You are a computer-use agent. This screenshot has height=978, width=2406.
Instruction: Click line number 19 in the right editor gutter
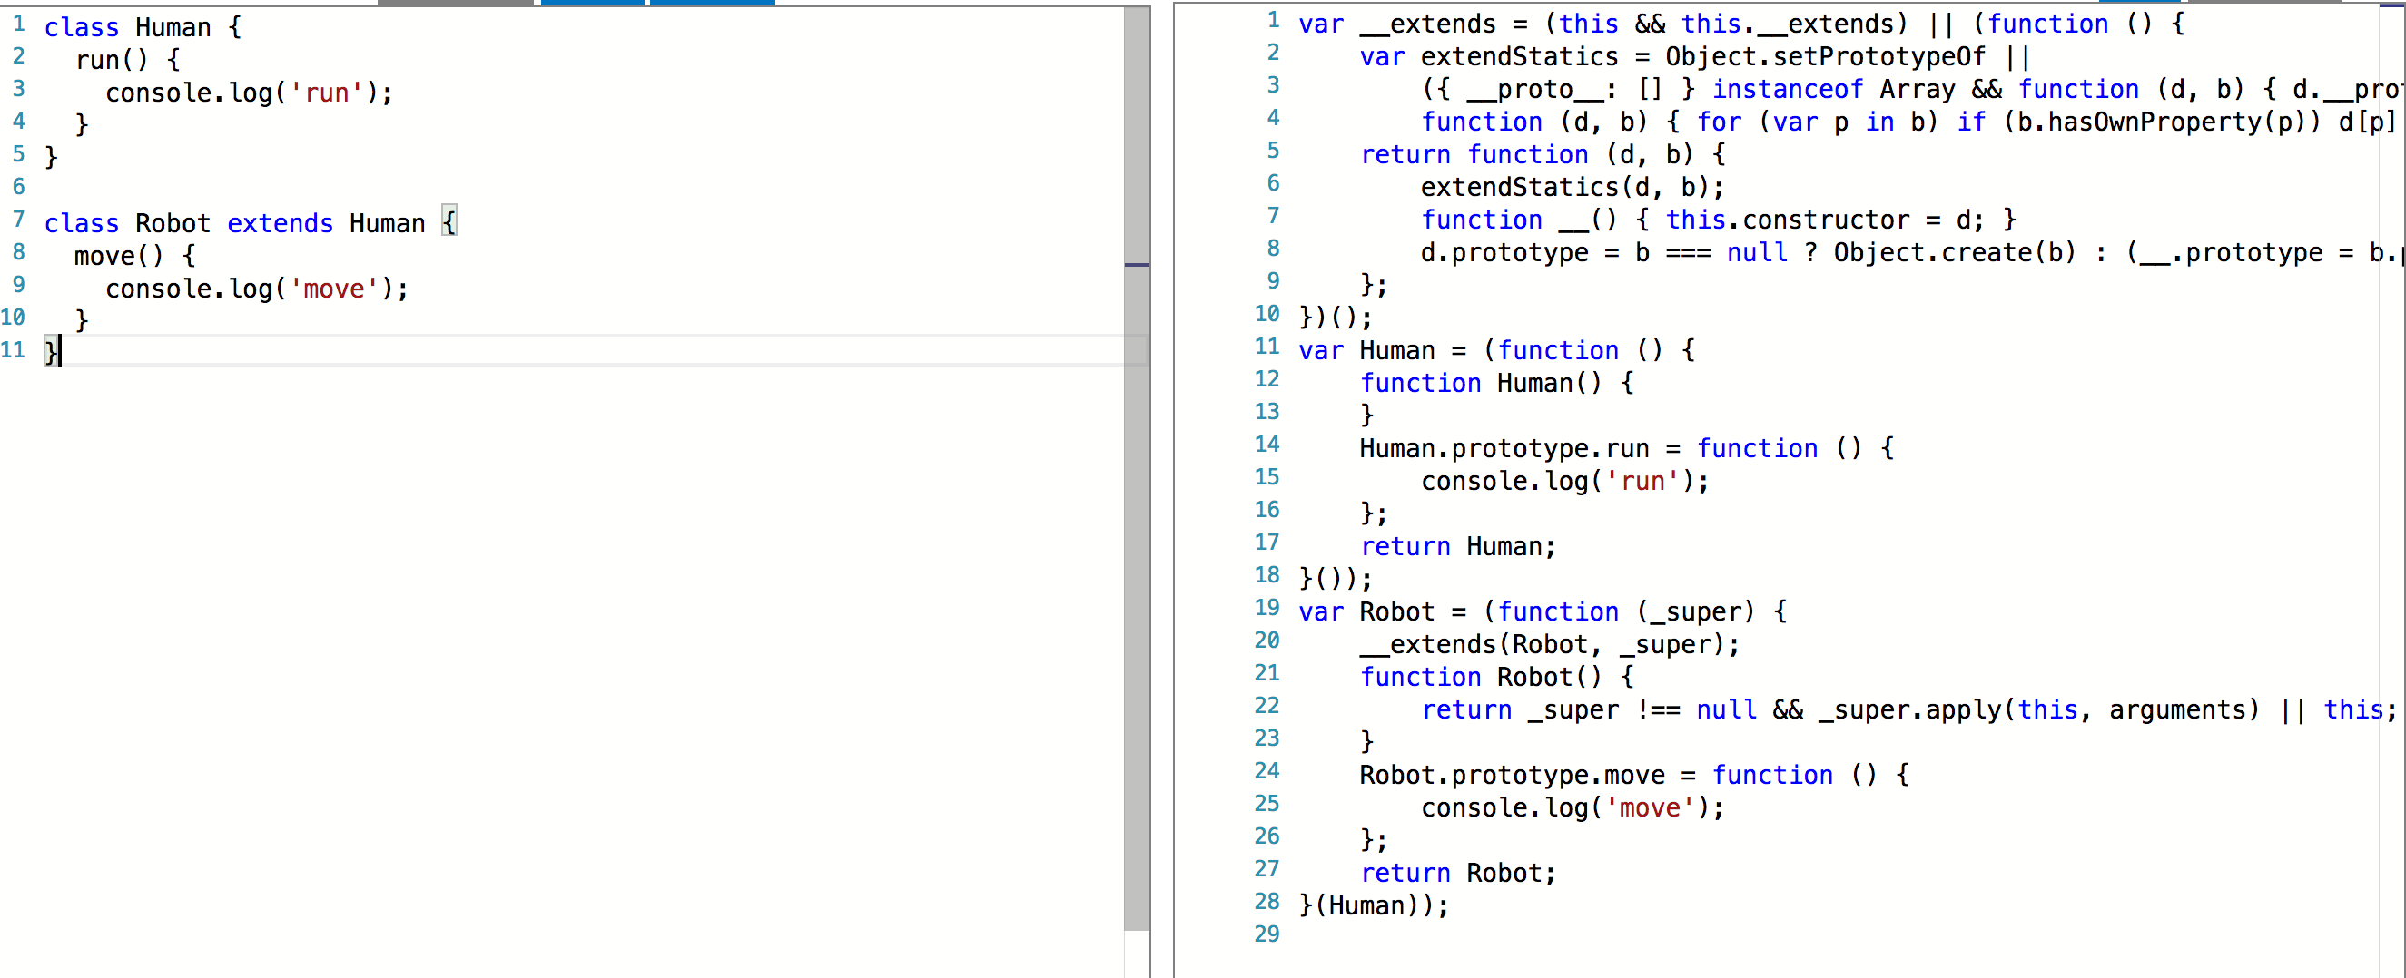(1267, 608)
